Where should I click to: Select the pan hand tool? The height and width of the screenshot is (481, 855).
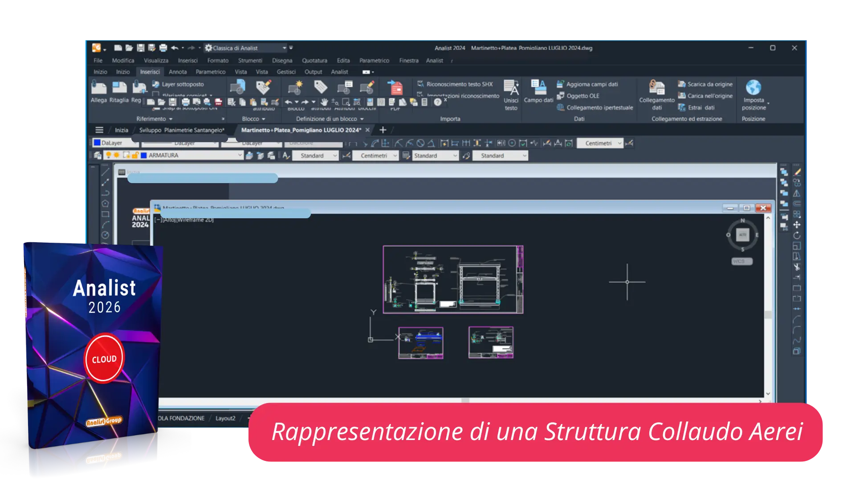(324, 102)
